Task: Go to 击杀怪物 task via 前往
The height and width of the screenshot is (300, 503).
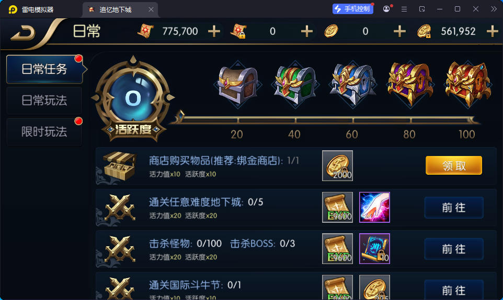Action: click(x=454, y=249)
